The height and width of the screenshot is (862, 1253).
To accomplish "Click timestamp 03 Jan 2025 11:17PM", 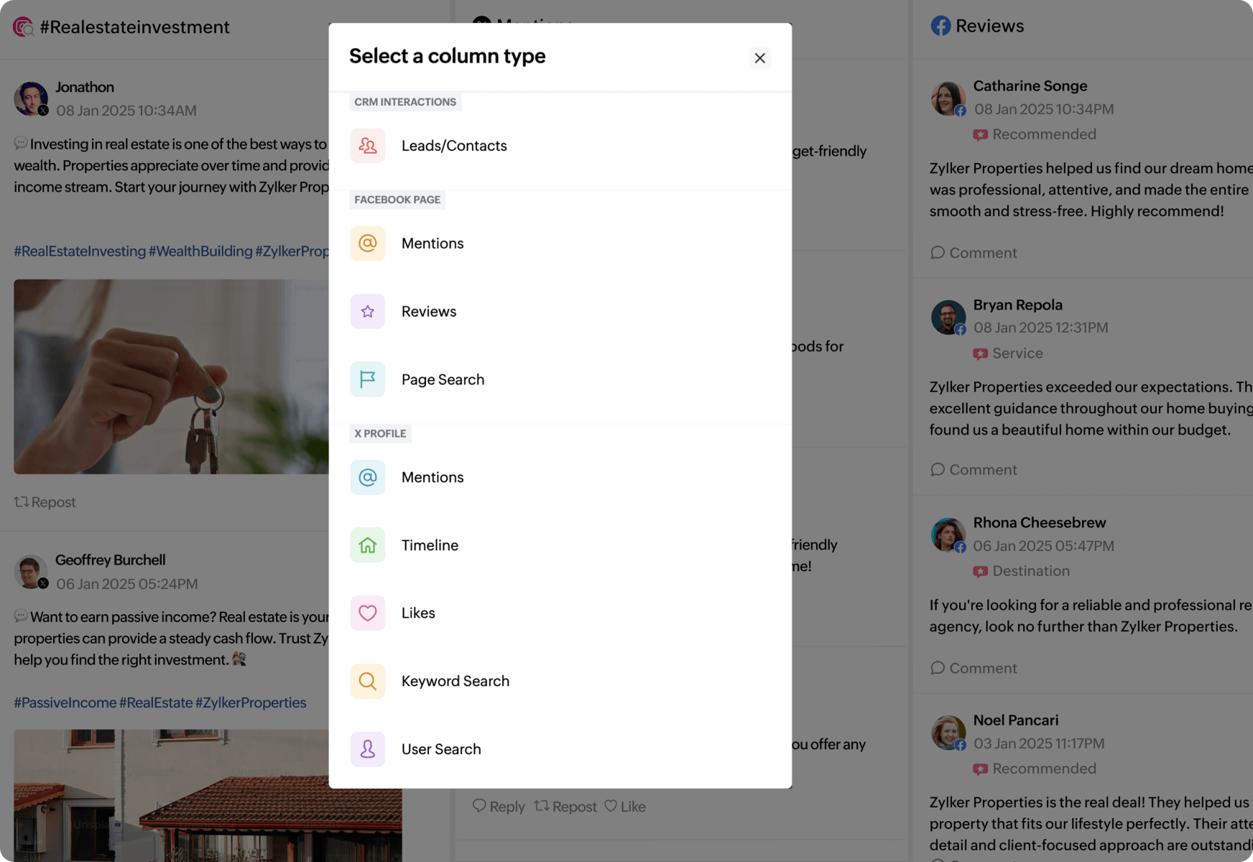I will click(x=1039, y=743).
